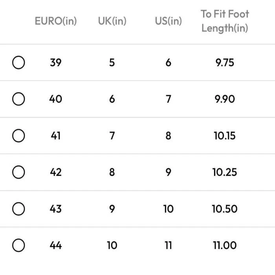Click the 10.50 foot length value
The width and height of the screenshot is (275, 275).
point(225,209)
